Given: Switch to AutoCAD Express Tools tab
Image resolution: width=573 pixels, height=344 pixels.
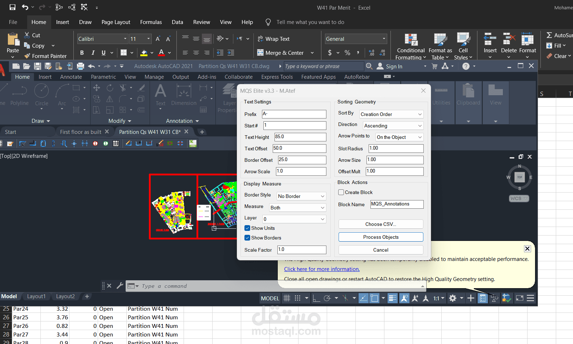Looking at the screenshot, I should [x=277, y=77].
